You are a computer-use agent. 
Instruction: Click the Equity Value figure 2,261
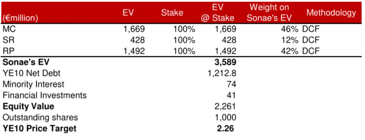[225, 106]
